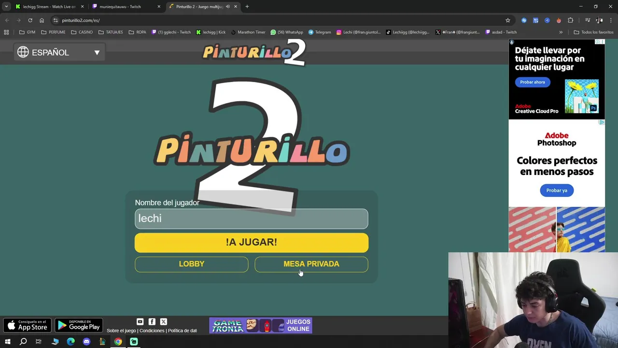Focus the browser address bar URL

click(x=81, y=20)
